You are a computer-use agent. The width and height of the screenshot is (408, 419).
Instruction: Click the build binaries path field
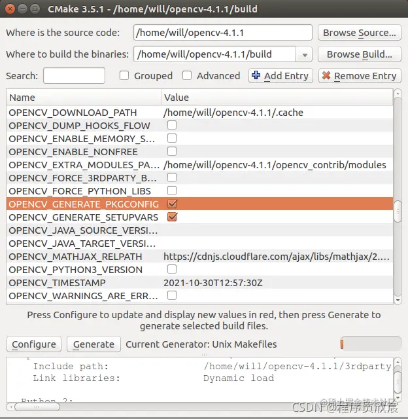215,54
